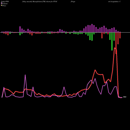The height and width of the screenshot is (130, 130).
Task: Click the tallest red price line peak
Action: pyautogui.click(x=115, y=48)
